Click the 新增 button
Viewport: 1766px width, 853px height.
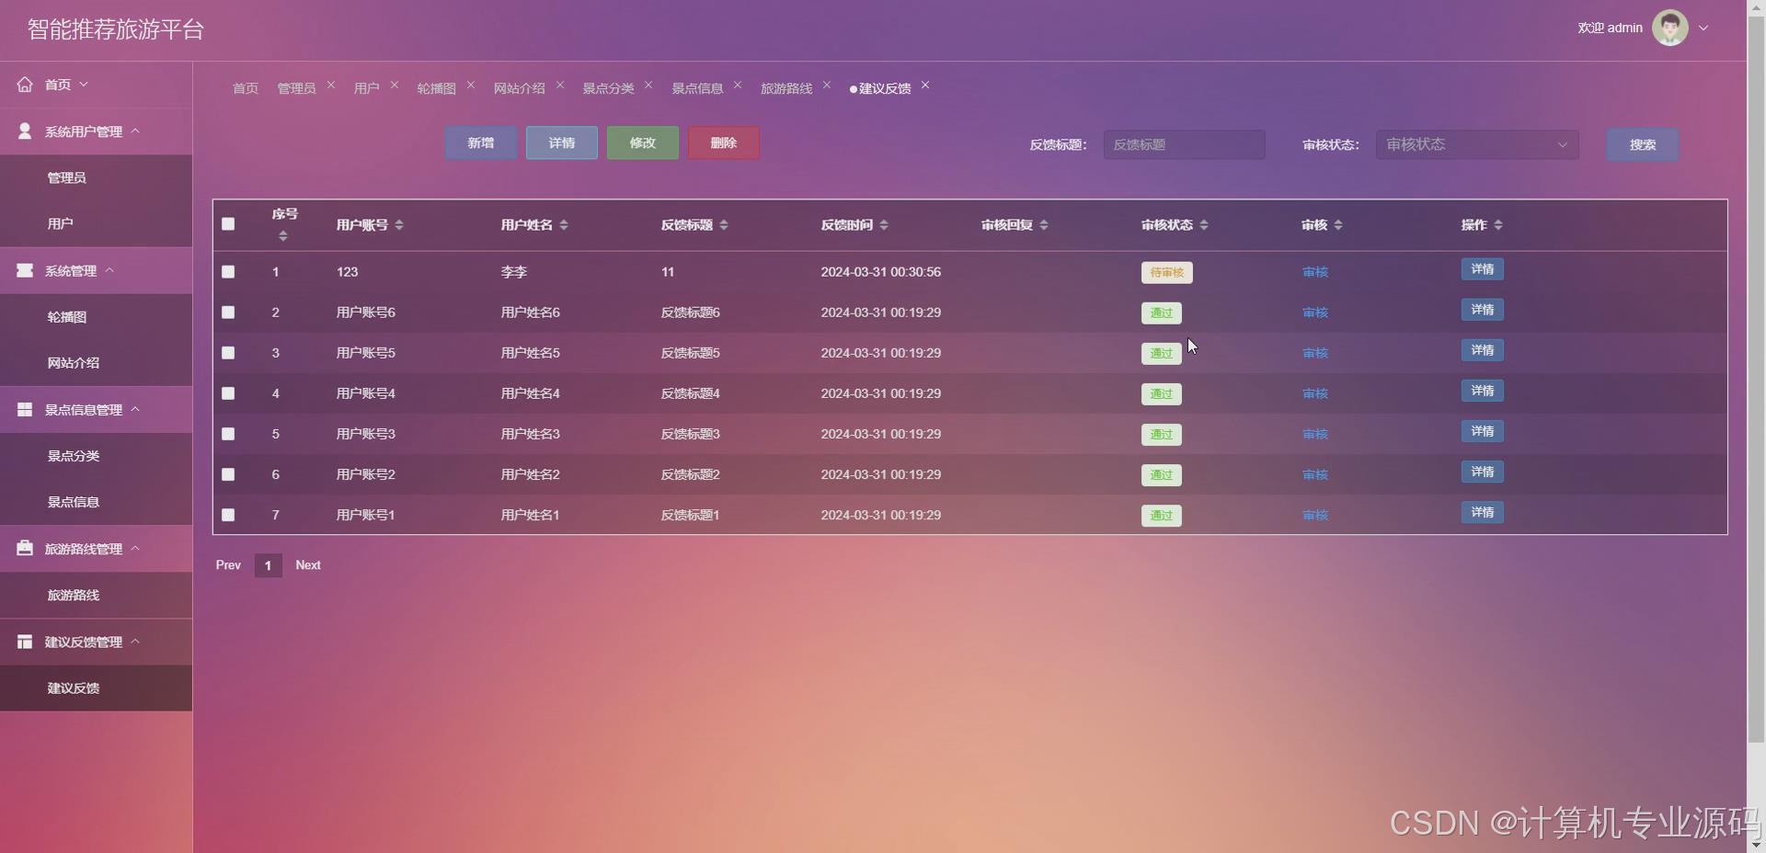pos(480,142)
